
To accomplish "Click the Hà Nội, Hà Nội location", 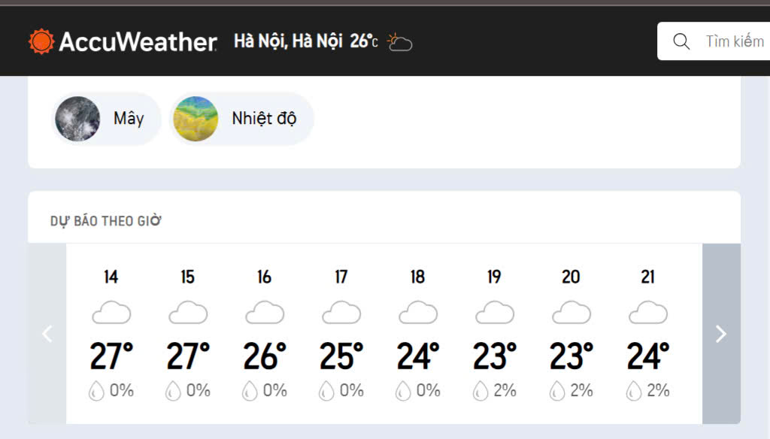I will pos(288,41).
